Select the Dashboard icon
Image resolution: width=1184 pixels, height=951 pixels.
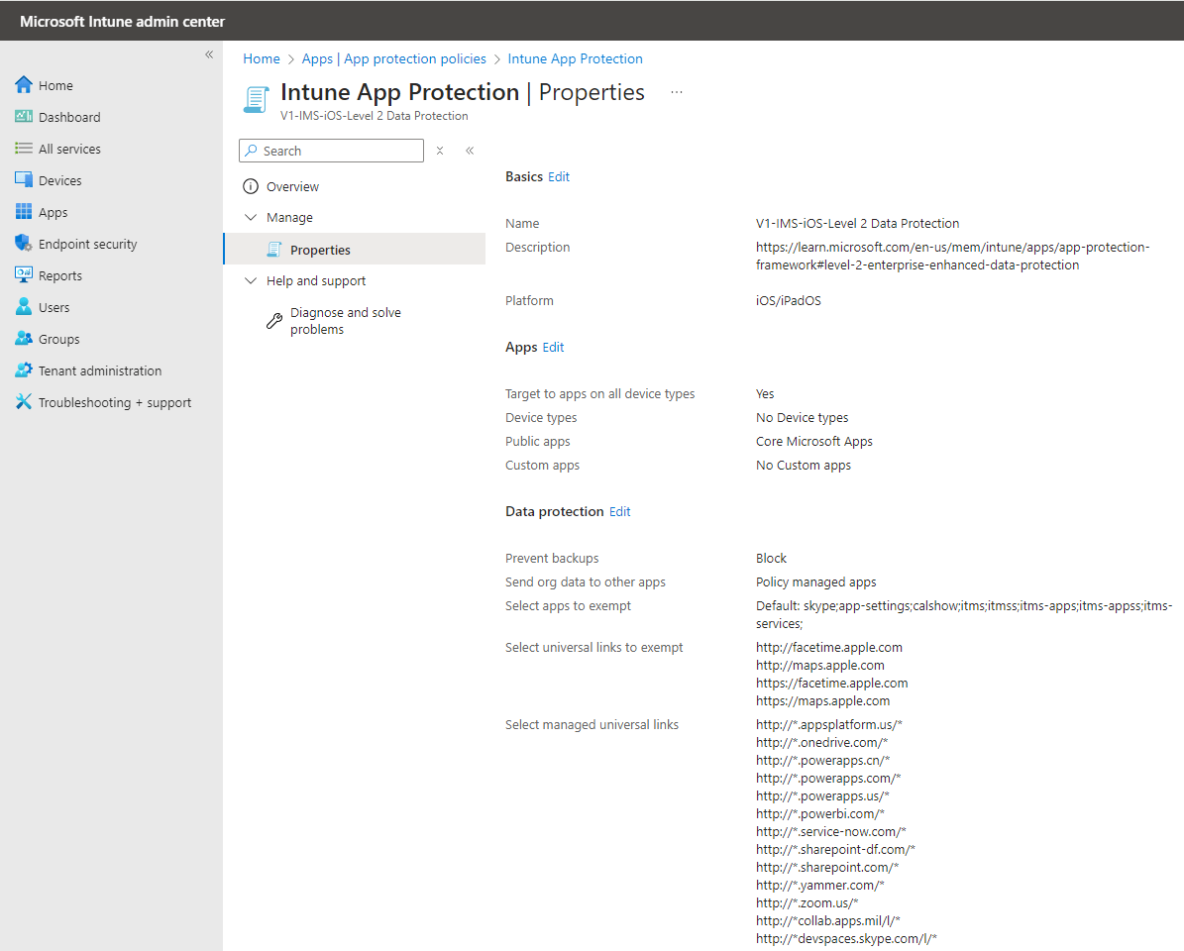click(27, 117)
